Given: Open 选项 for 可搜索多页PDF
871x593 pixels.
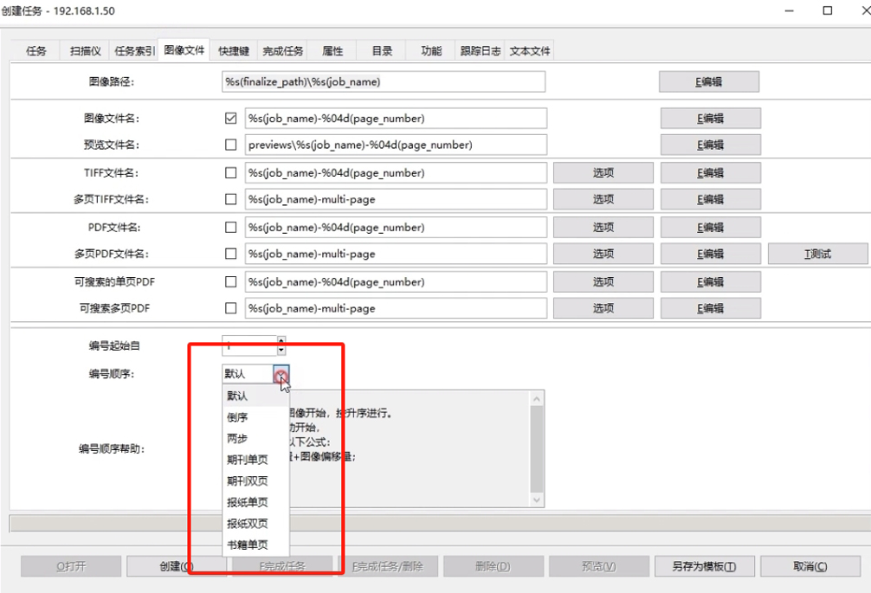Looking at the screenshot, I should click(603, 308).
